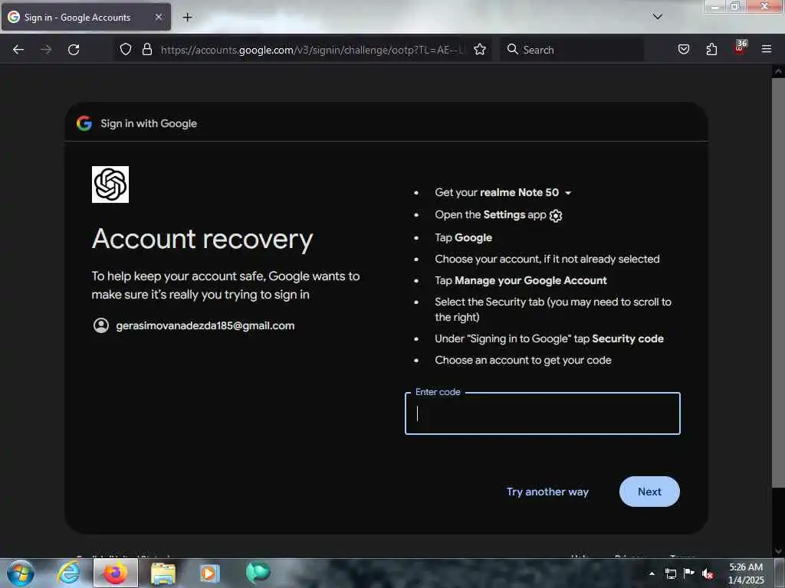Click the browser Back arrow
785x588 pixels.
(x=18, y=50)
